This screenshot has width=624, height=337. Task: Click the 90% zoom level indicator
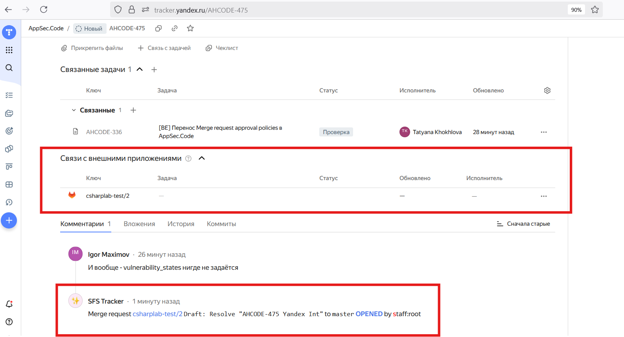(x=576, y=10)
